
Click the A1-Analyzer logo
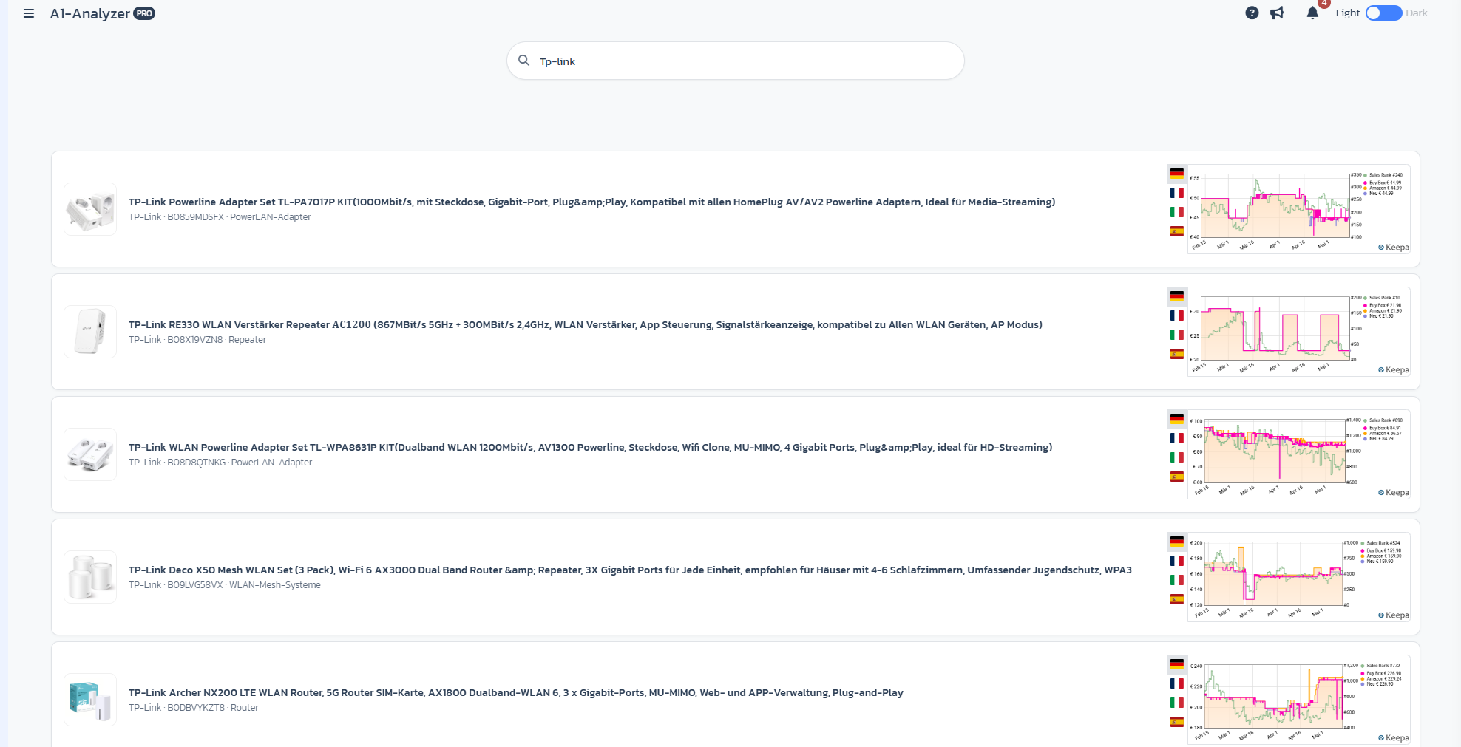(x=89, y=13)
